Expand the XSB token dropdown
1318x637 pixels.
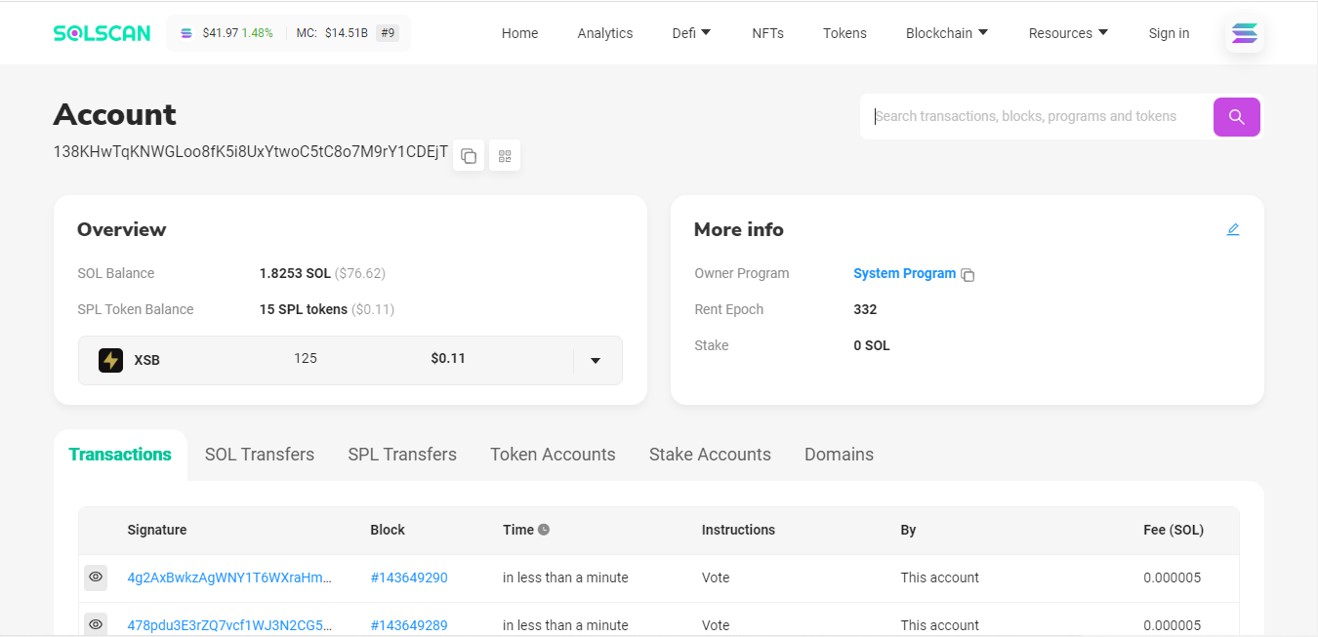[596, 361]
